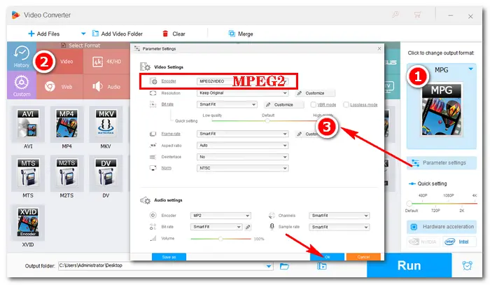Select the MP4 format icon
The width and height of the screenshot is (490, 285).
tap(66, 124)
